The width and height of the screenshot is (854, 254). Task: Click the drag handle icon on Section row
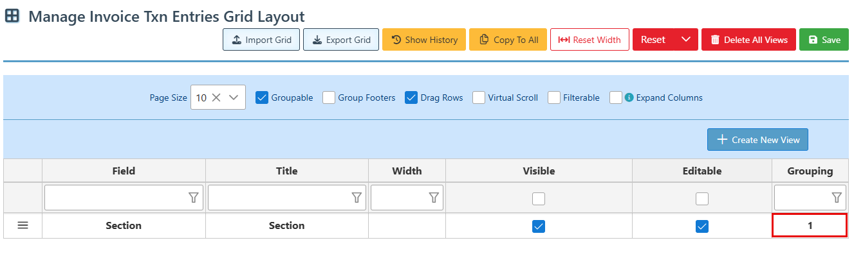coord(23,226)
